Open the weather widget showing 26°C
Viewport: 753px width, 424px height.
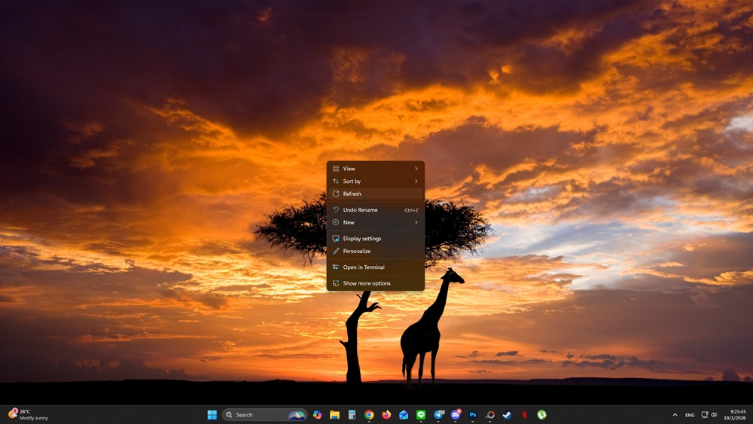tap(29, 415)
